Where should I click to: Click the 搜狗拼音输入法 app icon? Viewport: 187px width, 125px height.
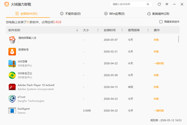point(12,40)
